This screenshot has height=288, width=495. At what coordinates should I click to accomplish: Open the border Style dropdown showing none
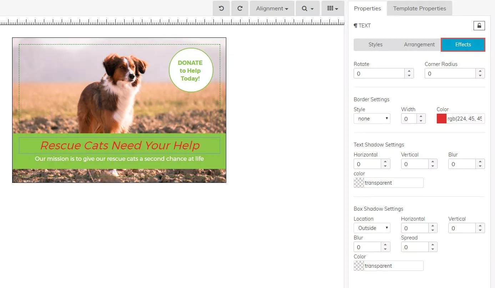tap(372, 118)
